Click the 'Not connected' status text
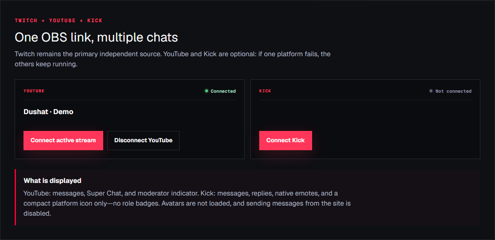Image resolution: width=495 pixels, height=240 pixels. point(453,91)
